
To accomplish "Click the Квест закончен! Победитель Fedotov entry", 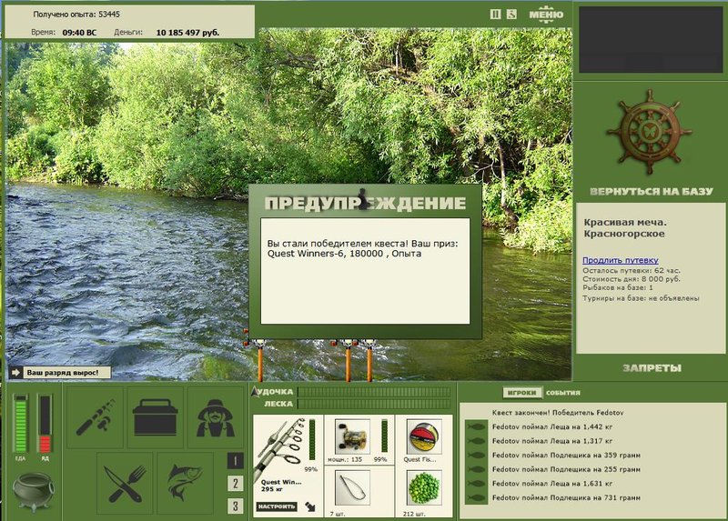I will pyautogui.click(x=558, y=413).
